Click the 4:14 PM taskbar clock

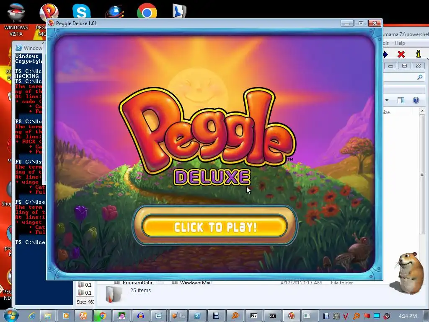point(408,316)
